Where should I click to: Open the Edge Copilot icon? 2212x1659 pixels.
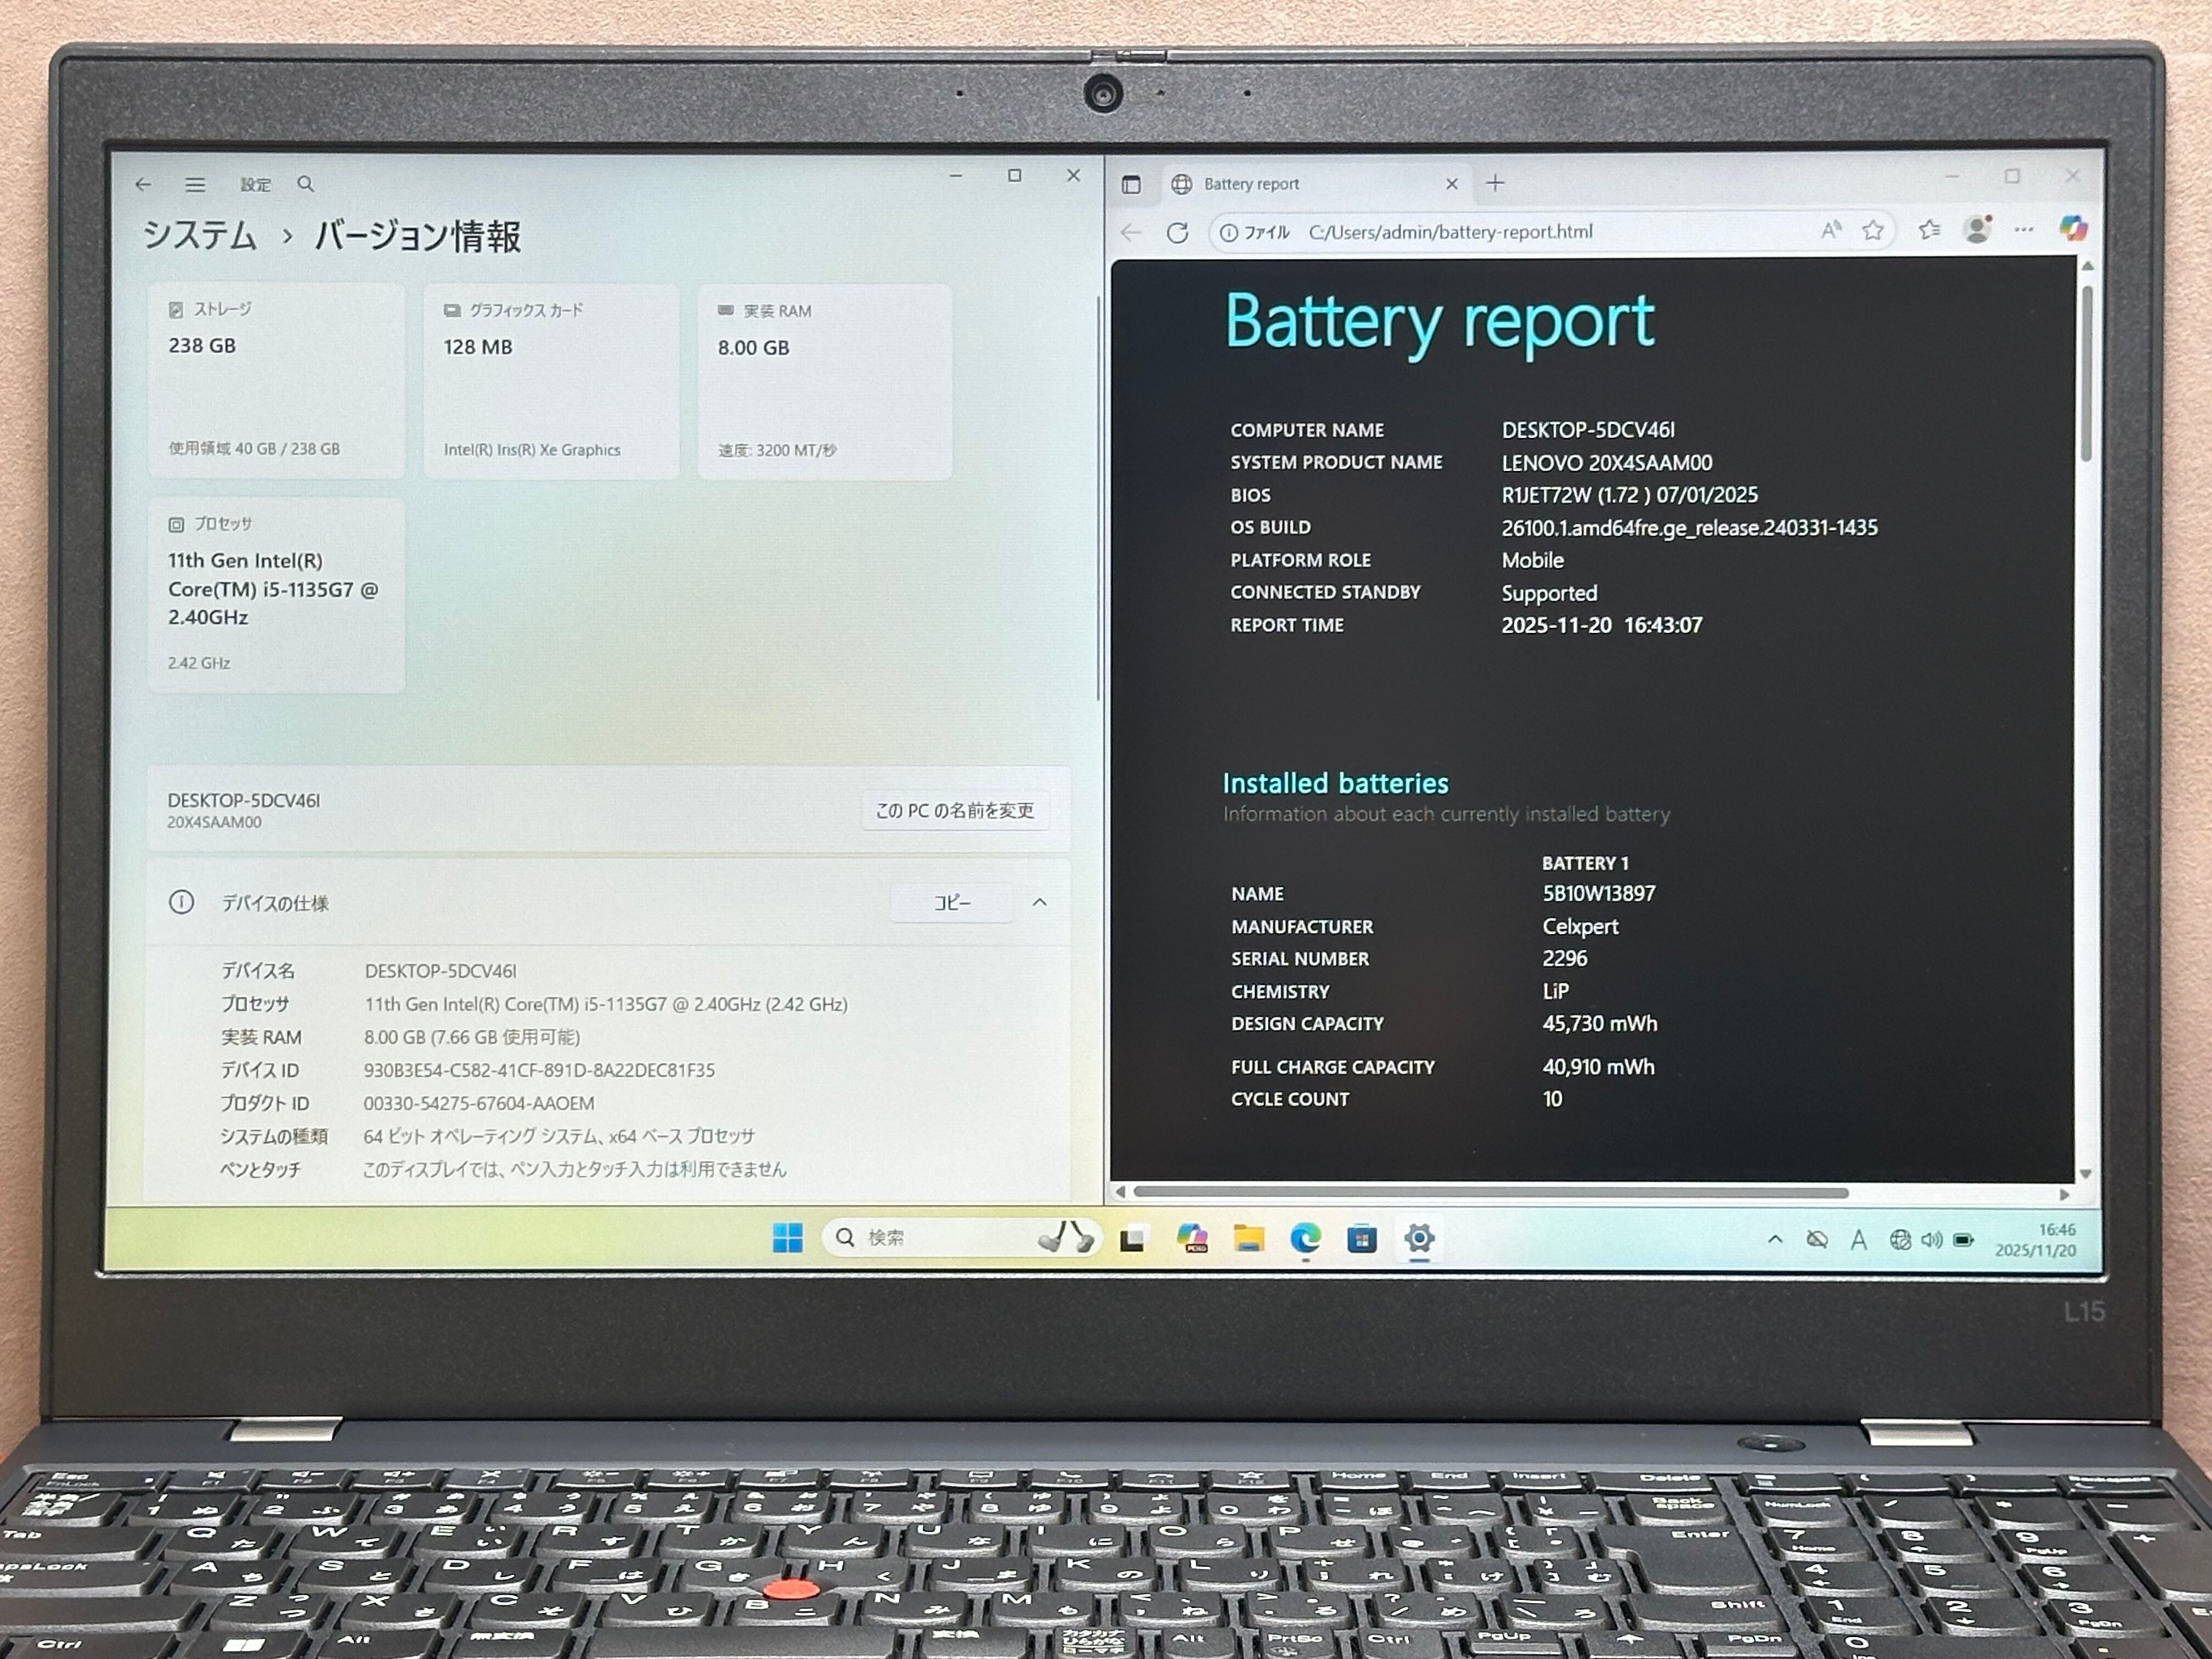click(x=2073, y=229)
